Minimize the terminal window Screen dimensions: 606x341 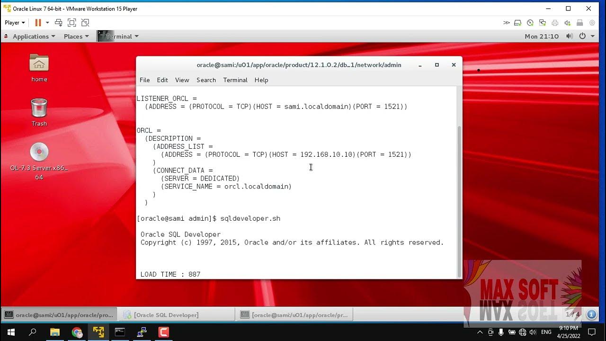coord(420,65)
